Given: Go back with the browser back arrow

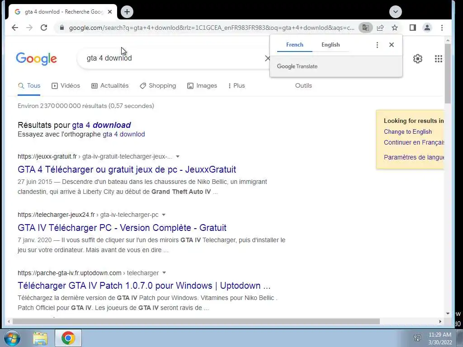Looking at the screenshot, I should click(x=15, y=28).
